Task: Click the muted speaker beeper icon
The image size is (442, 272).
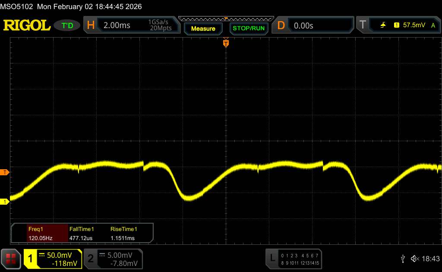Action: pos(415,259)
